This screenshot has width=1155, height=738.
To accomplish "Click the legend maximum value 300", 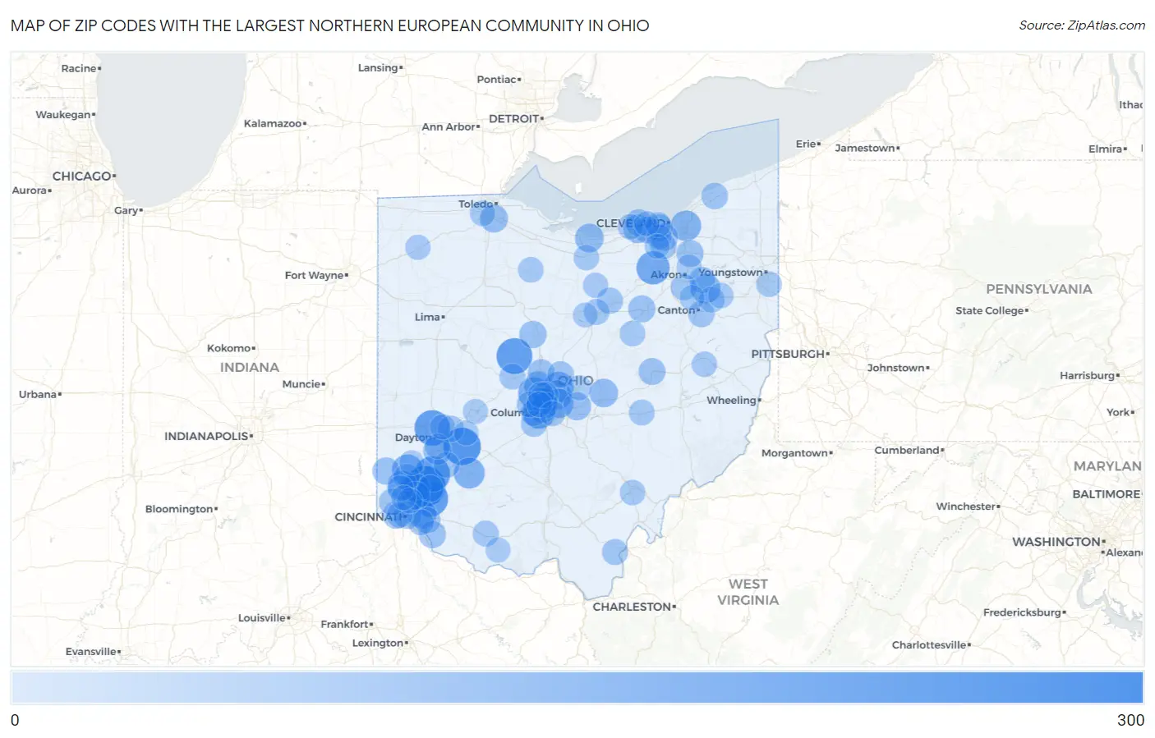I will (1130, 720).
